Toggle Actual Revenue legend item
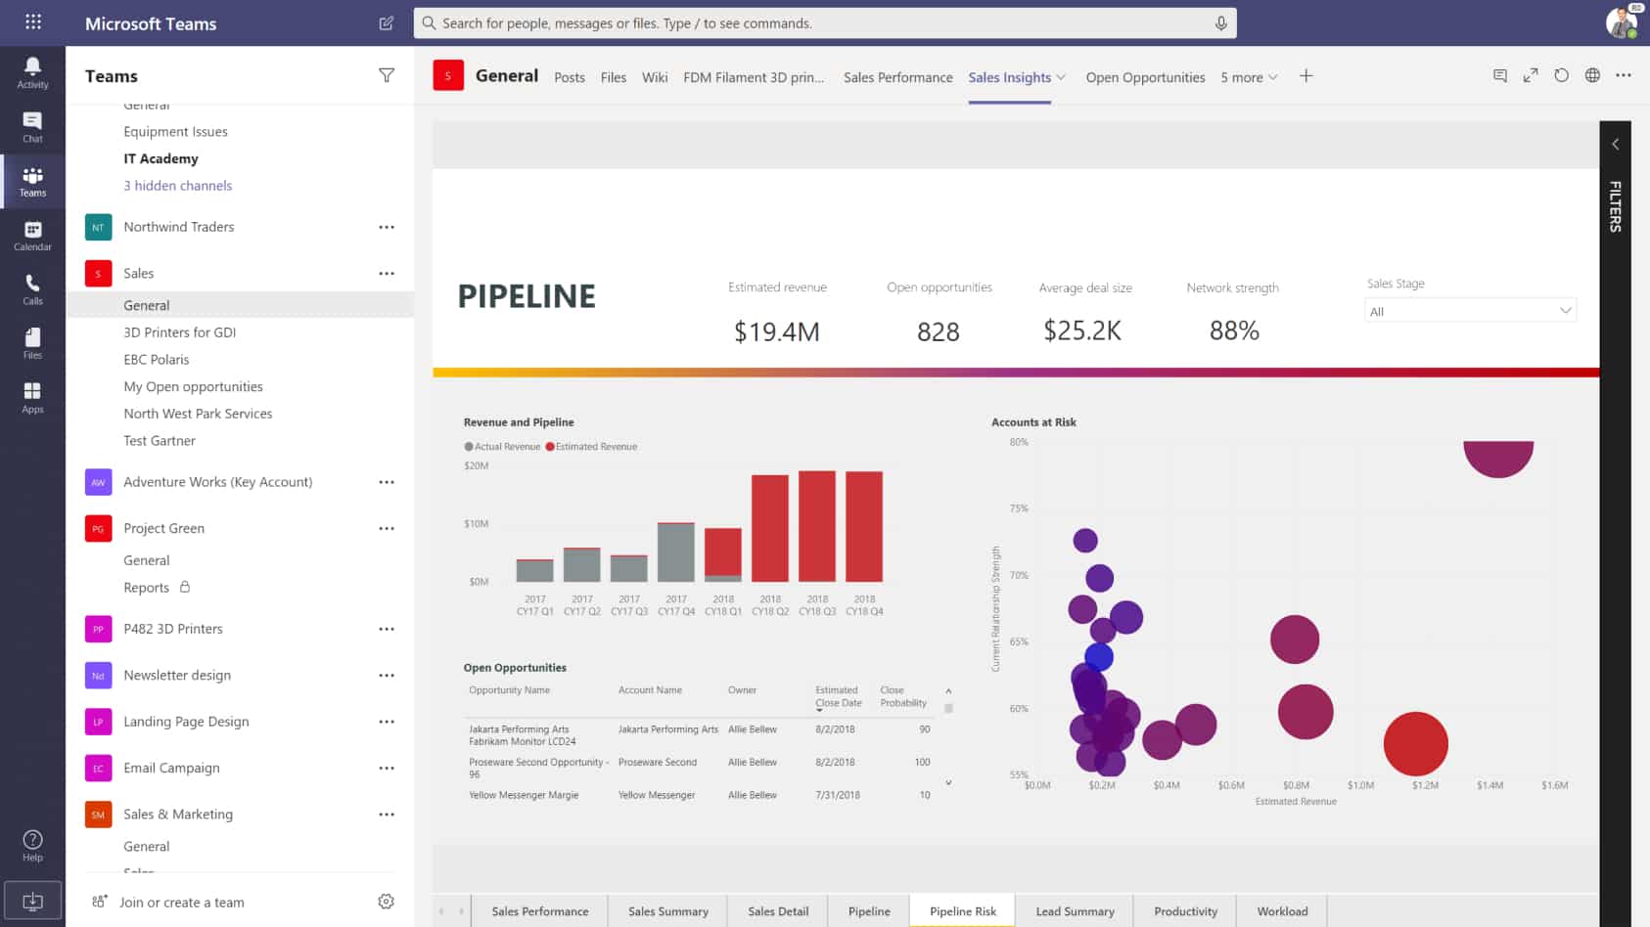 (502, 447)
